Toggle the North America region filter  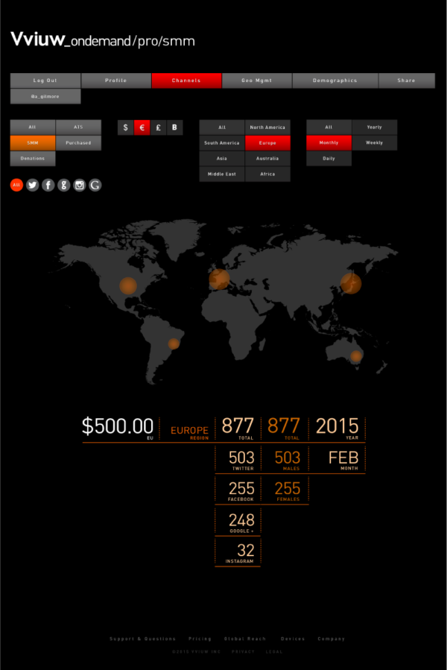(267, 127)
